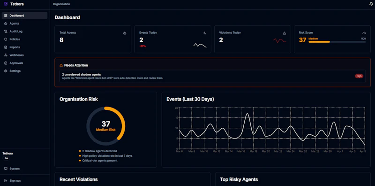Screen dimensions: 375x186
Task: Click the Events line chart peak near Mar 16
Action: [x=247, y=114]
